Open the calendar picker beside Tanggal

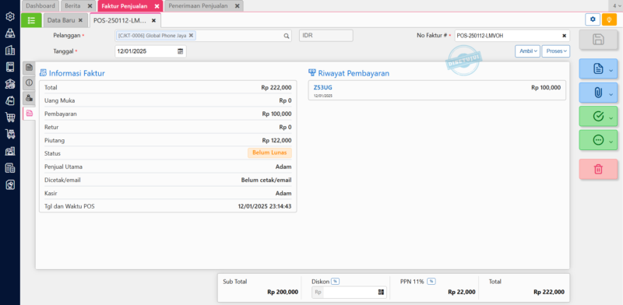[x=181, y=51]
